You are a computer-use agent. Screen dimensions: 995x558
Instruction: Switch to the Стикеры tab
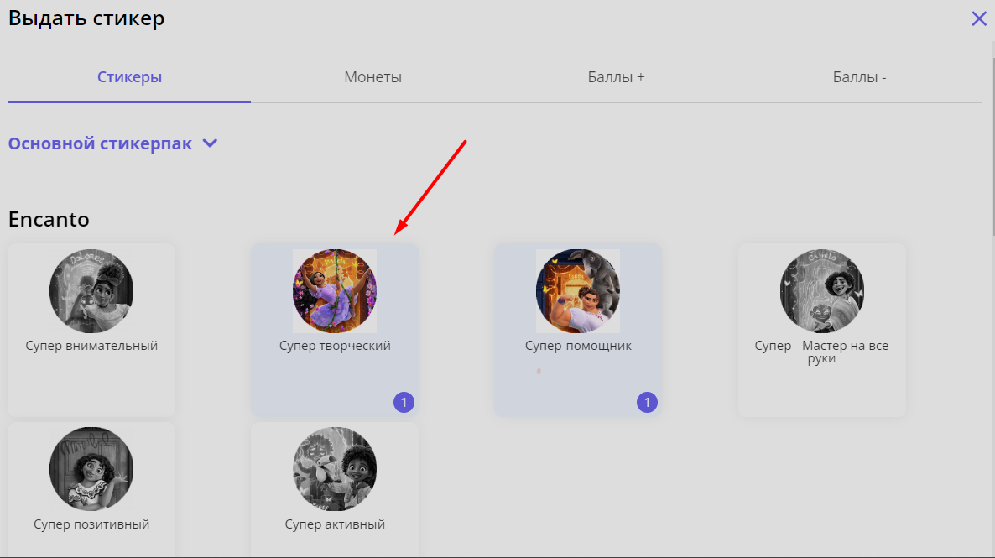129,77
